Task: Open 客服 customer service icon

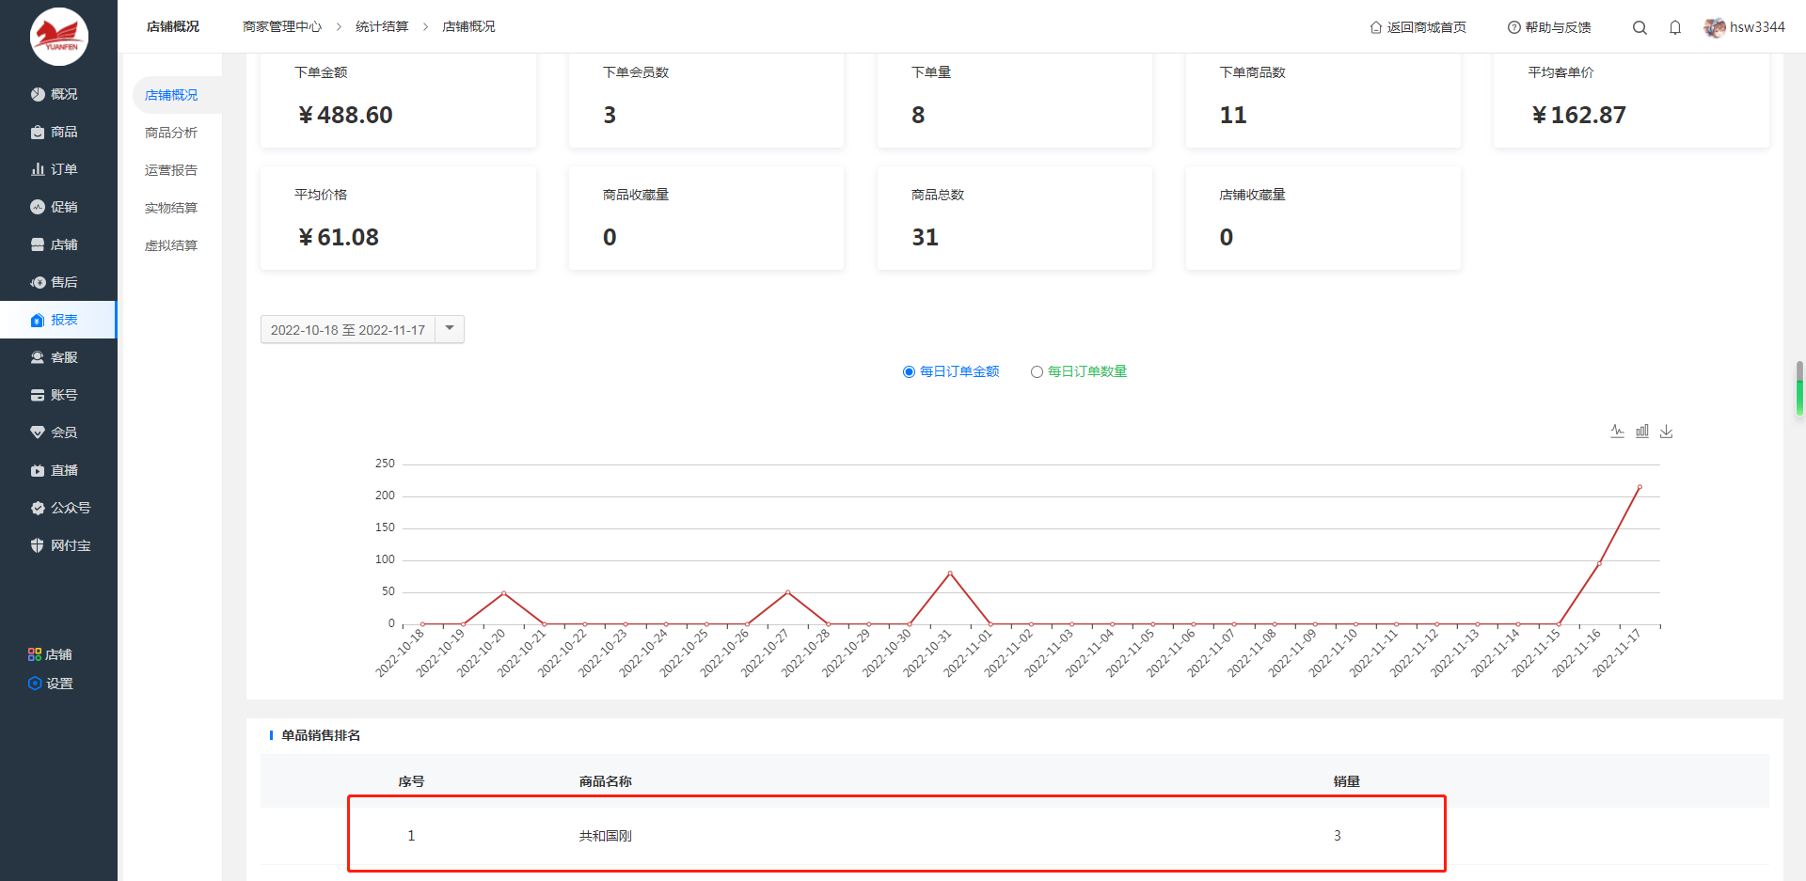Action: 38,357
